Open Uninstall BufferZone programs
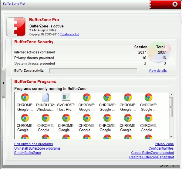Viewport: 182px width, 169px height. click(37, 148)
